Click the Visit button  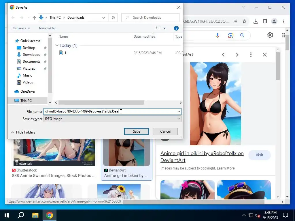[260, 155]
